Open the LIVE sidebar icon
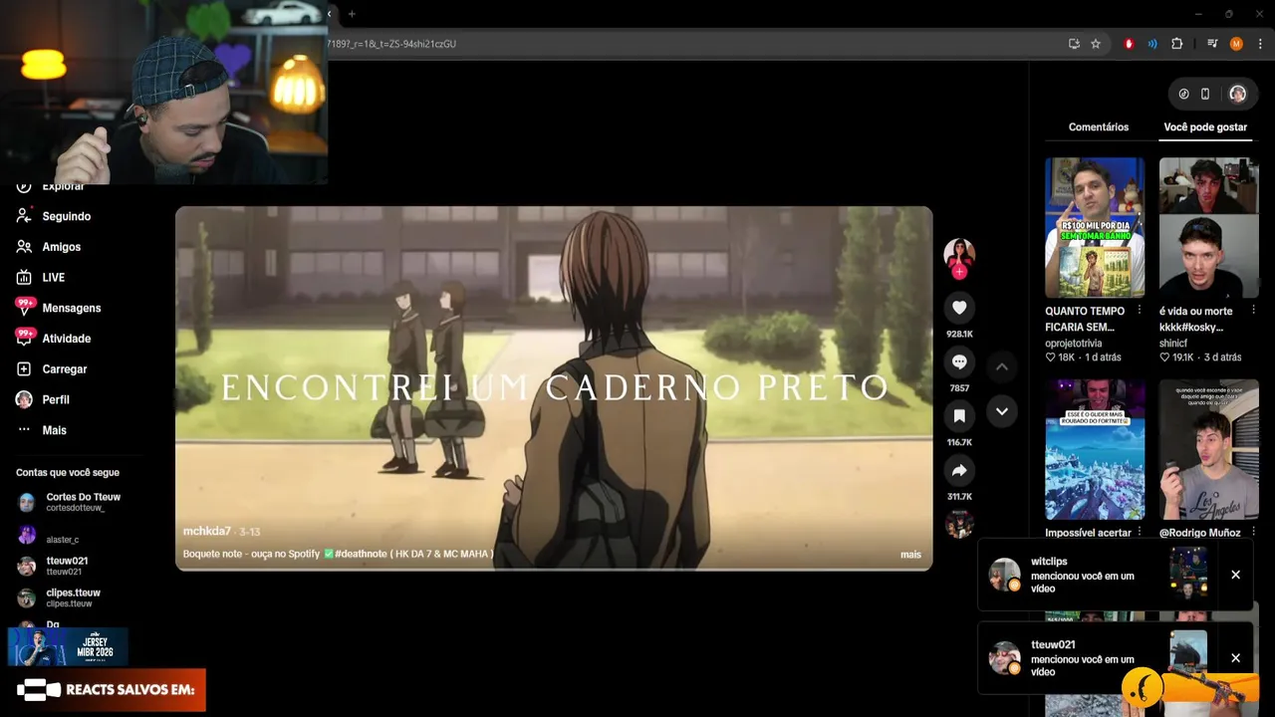1275x717 pixels. click(24, 277)
